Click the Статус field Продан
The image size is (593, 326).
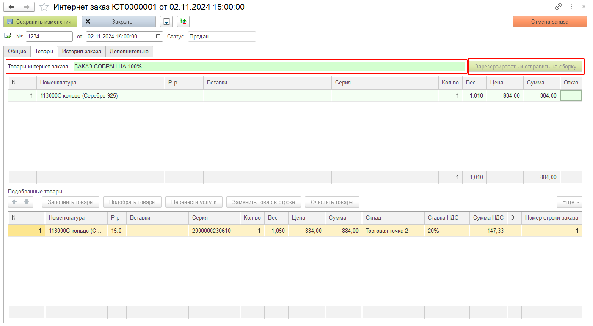coord(222,37)
